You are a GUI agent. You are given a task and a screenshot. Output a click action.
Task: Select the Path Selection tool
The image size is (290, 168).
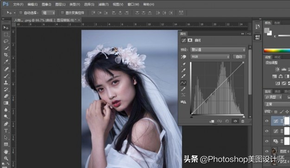point(6,137)
